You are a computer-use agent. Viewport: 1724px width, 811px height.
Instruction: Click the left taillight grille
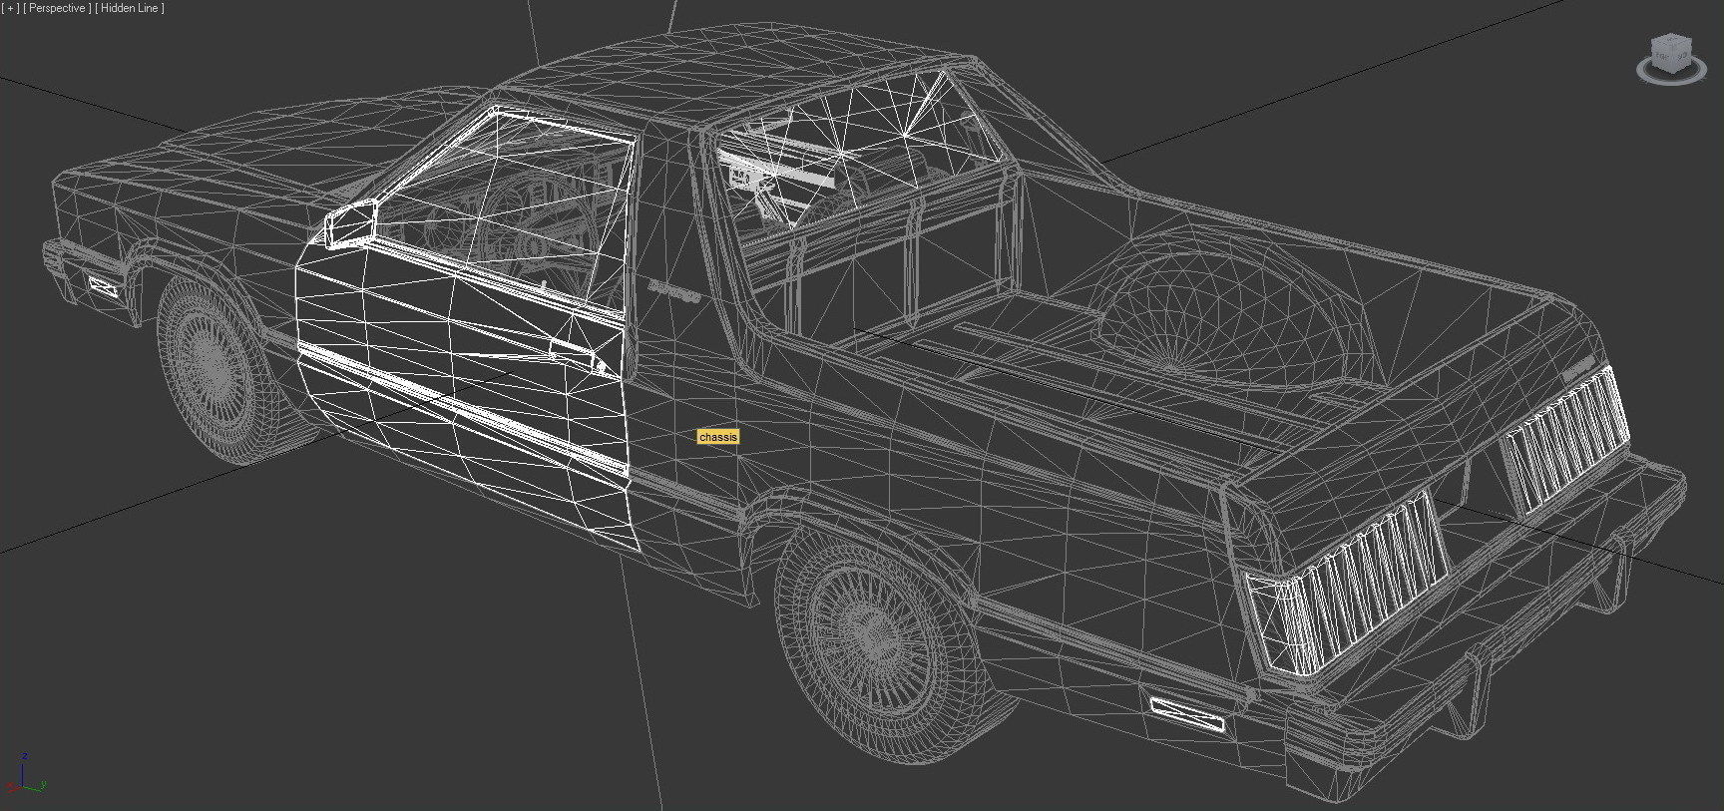click(x=1347, y=587)
